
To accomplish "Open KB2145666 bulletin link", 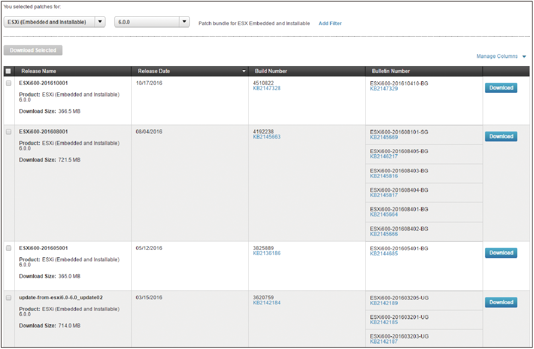I will [x=384, y=234].
